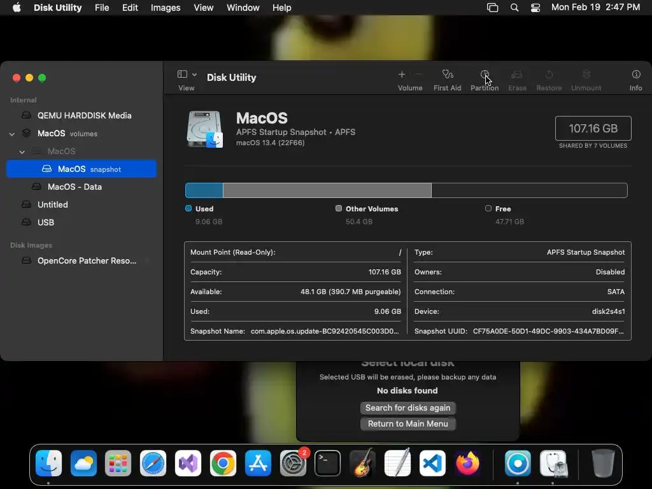The height and width of the screenshot is (489, 652).
Task: Open the View options chevron dropdown
Action: tap(194, 74)
